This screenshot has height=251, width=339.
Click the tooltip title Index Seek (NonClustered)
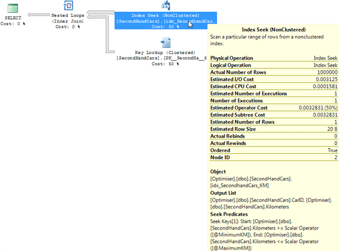click(274, 30)
